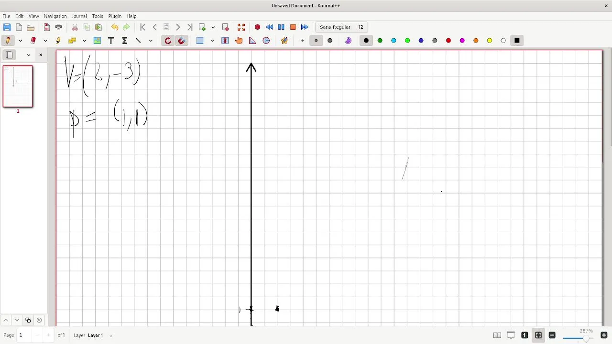The image size is (612, 344).
Task: Open the select rectangle tool dropdown
Action: 212,41
